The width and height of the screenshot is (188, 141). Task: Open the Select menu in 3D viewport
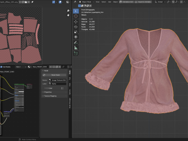pos(104,2)
